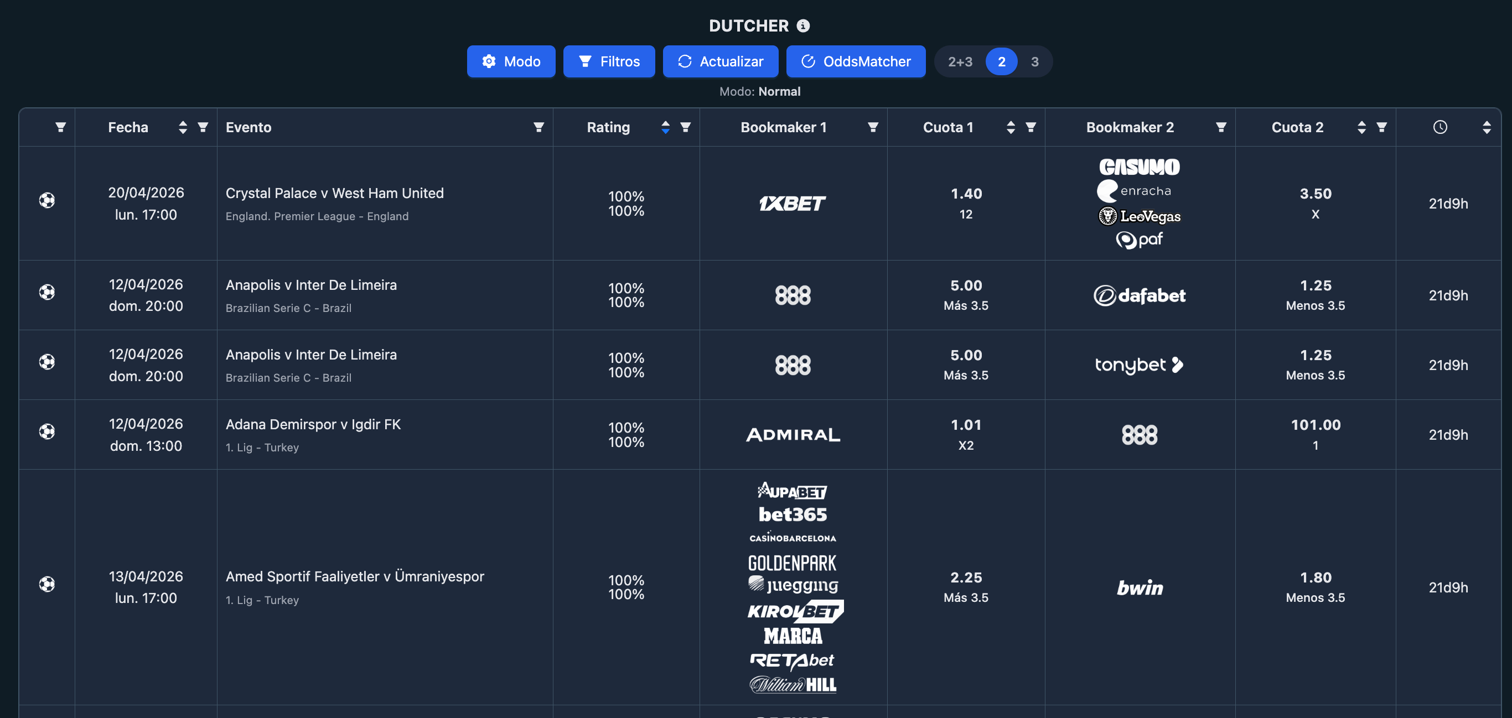Click the date 13/04/2026 cell
Viewport: 1512px width, 718px height.
[146, 576]
